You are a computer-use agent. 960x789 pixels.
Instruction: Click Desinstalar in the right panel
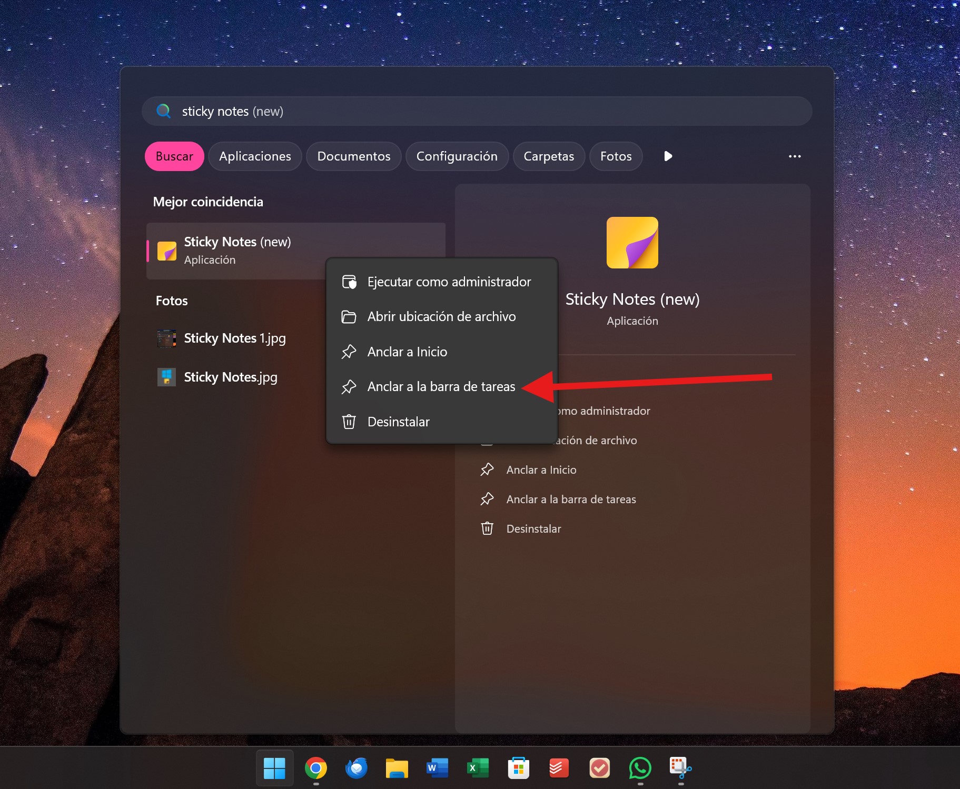tap(533, 528)
